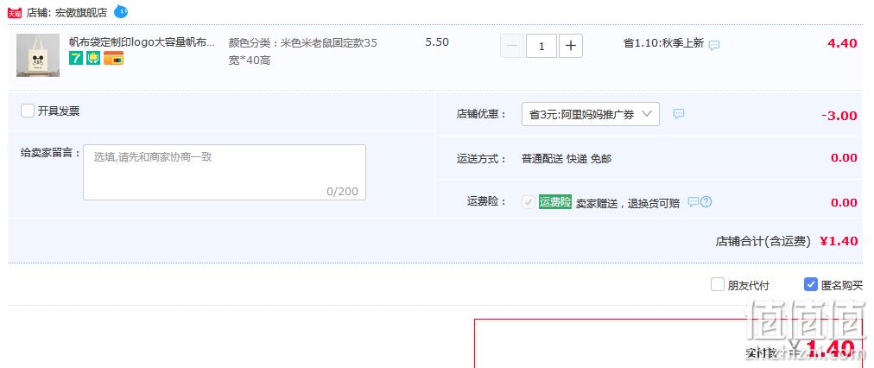This screenshot has height=368, width=874.
Task: Click the green 7-day return badge icon
Action: (x=76, y=58)
